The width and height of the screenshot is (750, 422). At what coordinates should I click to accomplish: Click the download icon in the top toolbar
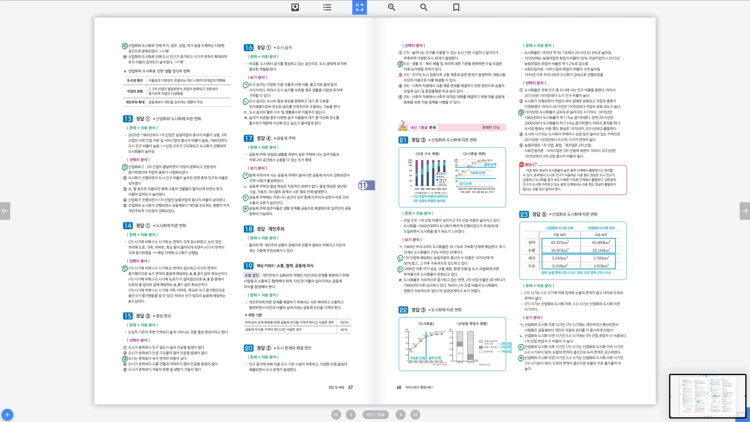pos(295,7)
